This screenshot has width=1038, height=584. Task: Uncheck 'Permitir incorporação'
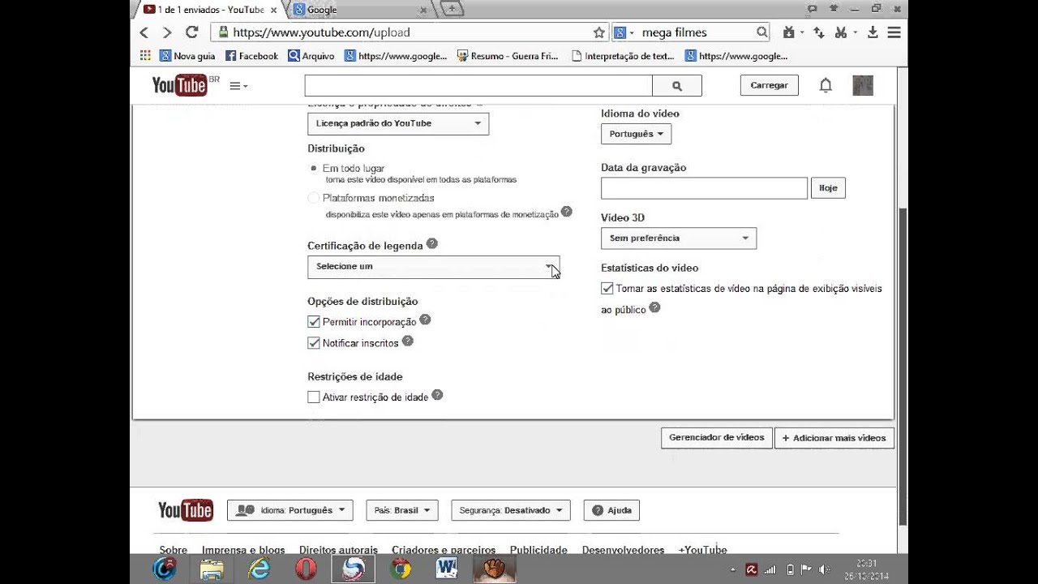[x=314, y=322]
